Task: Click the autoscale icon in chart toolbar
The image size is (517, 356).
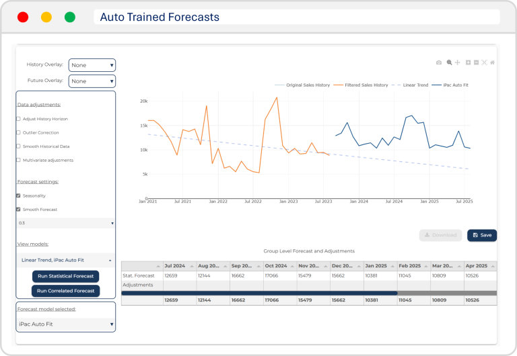Action: point(484,62)
